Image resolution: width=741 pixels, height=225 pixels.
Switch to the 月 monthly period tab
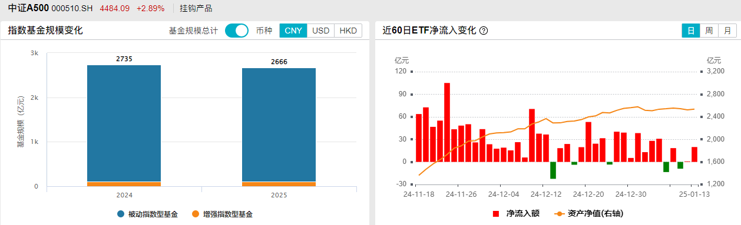(x=727, y=31)
